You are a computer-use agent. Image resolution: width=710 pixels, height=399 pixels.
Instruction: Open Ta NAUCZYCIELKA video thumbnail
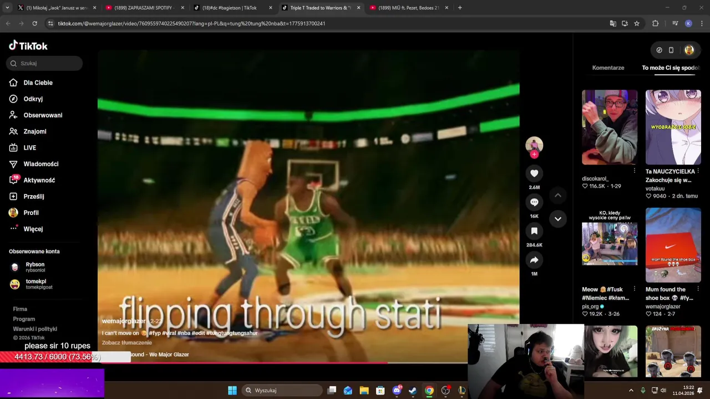coord(673,127)
